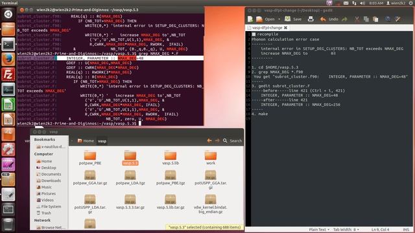Open Music in the Nautilus sidebar
The height and width of the screenshot is (233, 415).
pos(43,187)
